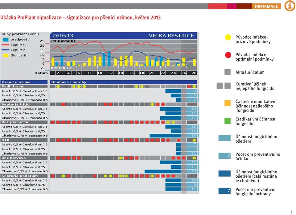Click date marker 18 on Datum axis

point(142,73)
